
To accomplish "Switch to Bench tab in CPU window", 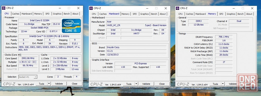I will click(x=67, y=14).
